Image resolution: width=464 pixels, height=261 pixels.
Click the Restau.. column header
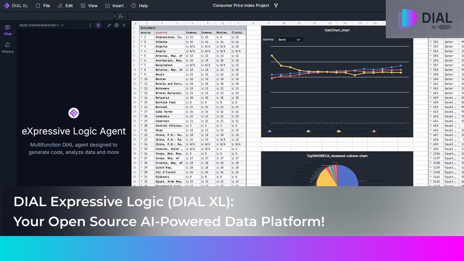click(x=223, y=32)
